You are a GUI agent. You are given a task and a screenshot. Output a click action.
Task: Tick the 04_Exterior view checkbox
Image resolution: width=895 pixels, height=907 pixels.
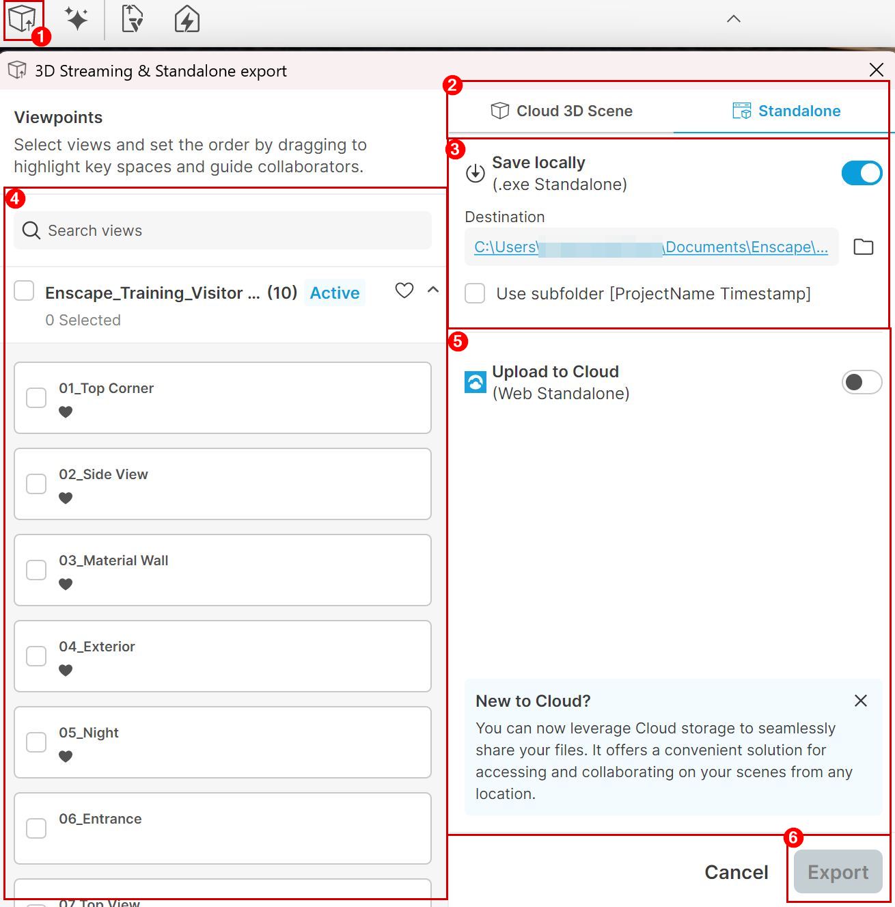point(36,656)
